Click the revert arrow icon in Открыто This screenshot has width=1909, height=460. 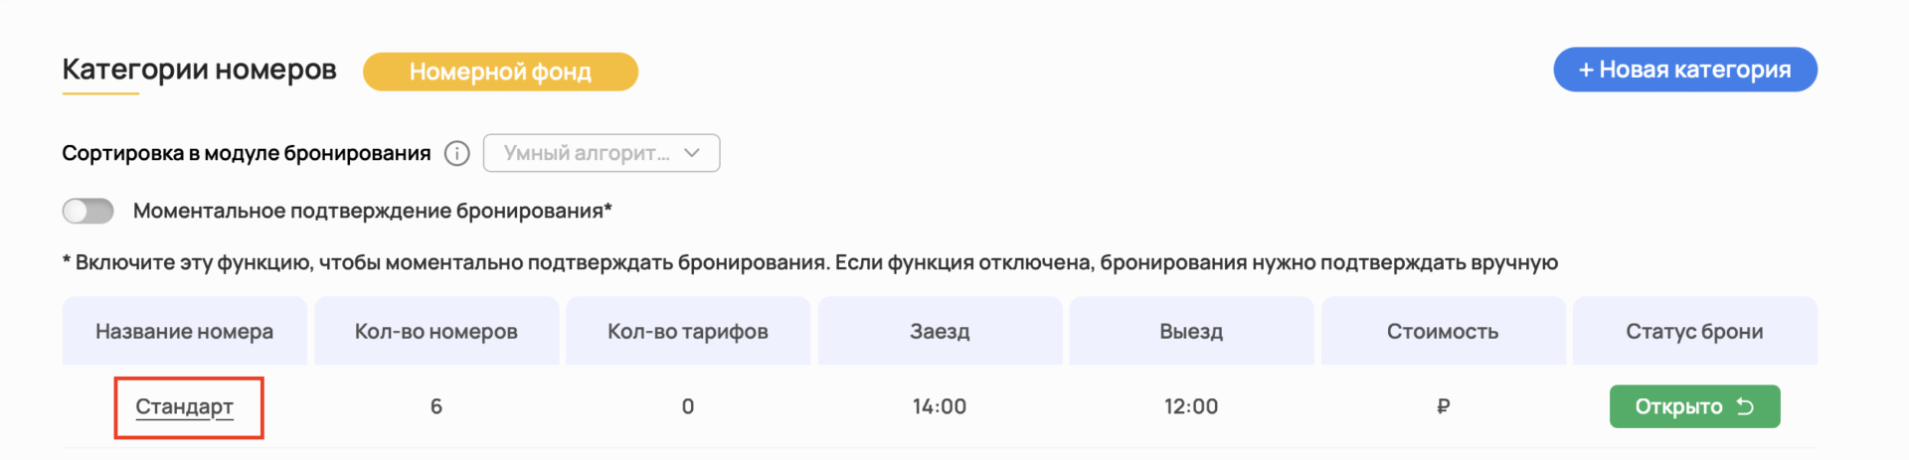[x=1745, y=406]
